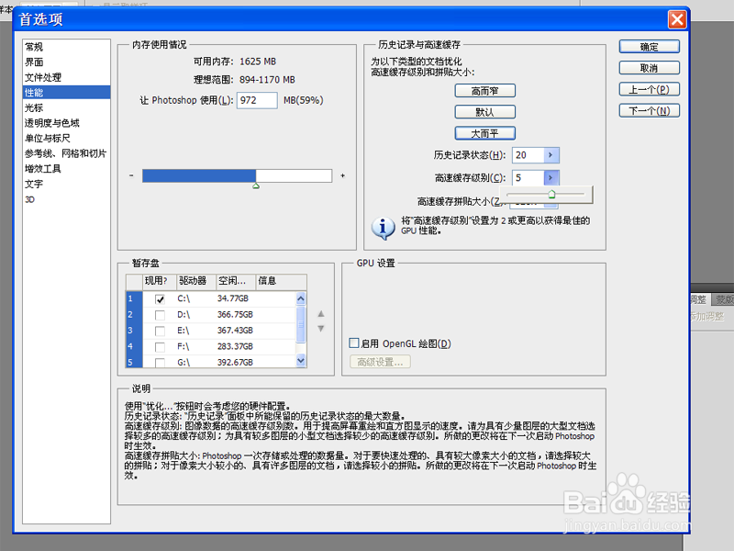Image resolution: width=734 pixels, height=551 pixels.
Task: Select the 性能 category
Action: [x=66, y=93]
